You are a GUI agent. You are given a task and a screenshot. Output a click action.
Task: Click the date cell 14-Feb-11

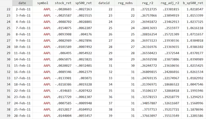tap(22, 59)
